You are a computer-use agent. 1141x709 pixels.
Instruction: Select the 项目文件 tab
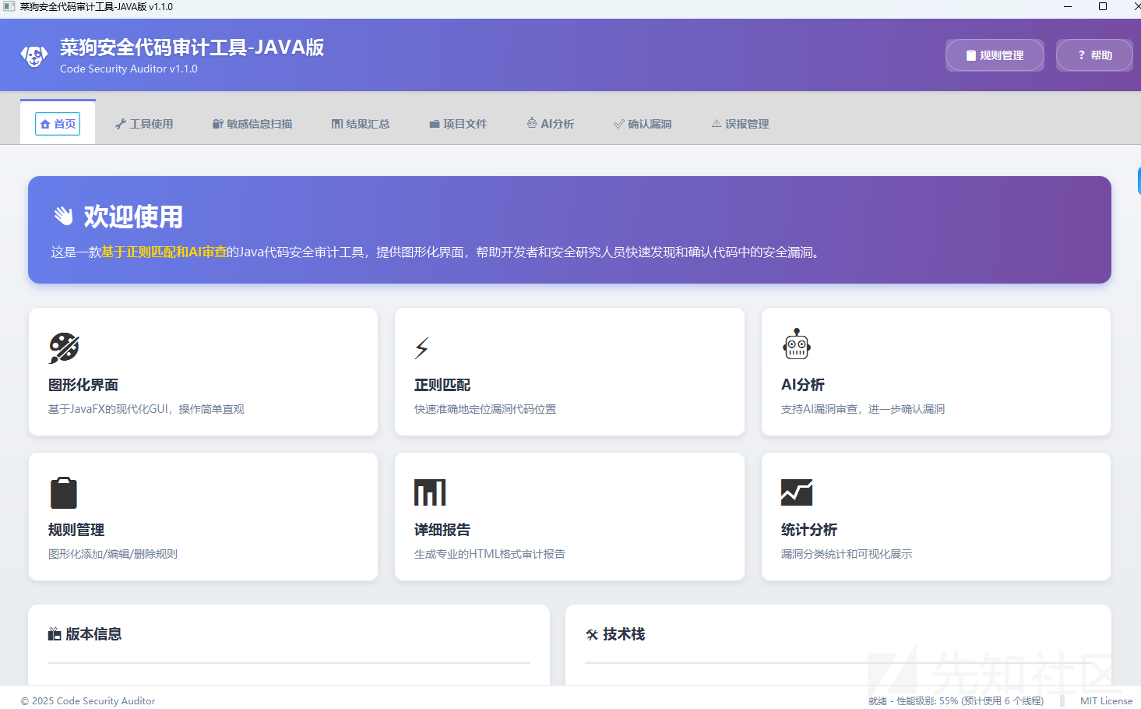tap(458, 124)
